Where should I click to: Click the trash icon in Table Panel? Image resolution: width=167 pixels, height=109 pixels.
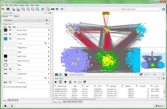click(x=70, y=82)
